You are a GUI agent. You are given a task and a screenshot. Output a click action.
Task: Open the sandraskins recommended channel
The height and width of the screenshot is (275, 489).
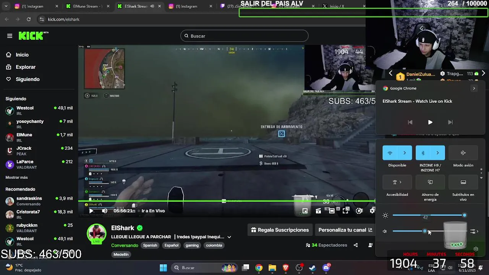pyautogui.click(x=39, y=201)
